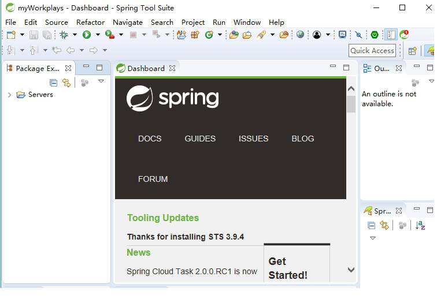Click in the Quick Access field

point(372,51)
